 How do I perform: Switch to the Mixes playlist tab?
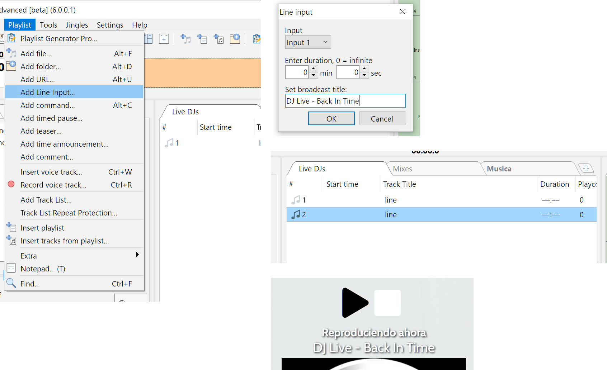[402, 169]
